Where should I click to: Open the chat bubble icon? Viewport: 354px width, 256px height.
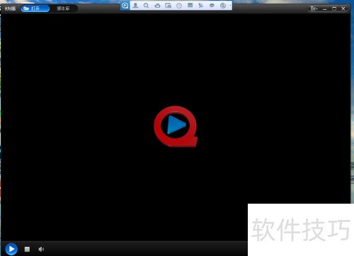[212, 6]
